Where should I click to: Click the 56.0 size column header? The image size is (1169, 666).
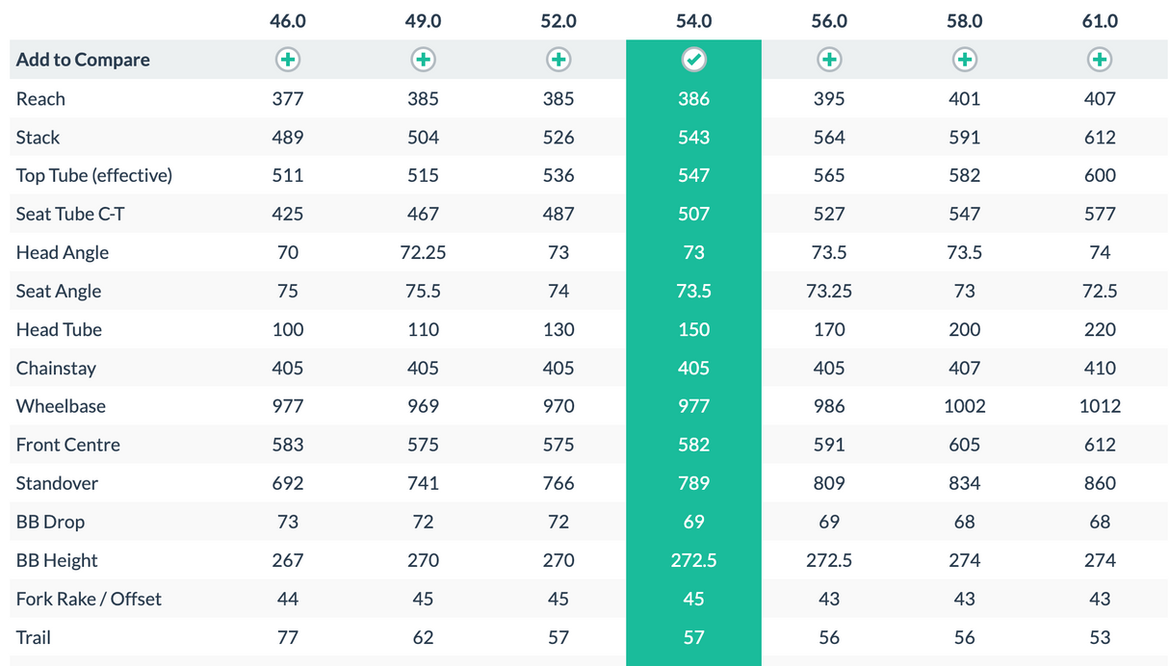point(829,21)
